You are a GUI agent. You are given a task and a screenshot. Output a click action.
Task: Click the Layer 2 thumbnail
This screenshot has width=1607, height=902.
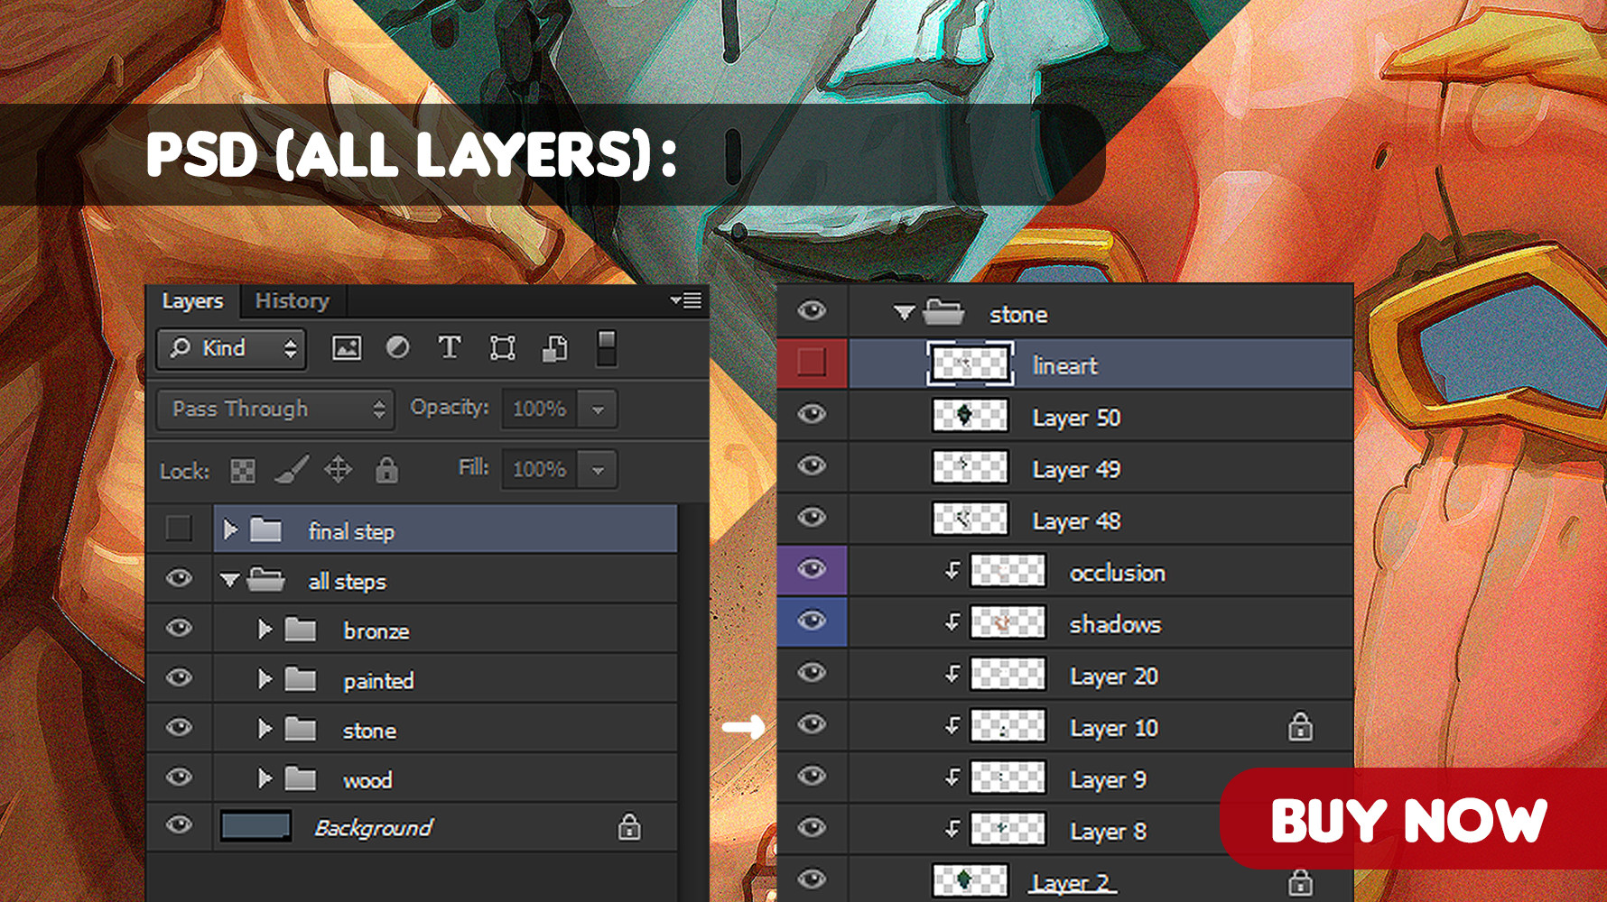point(970,880)
